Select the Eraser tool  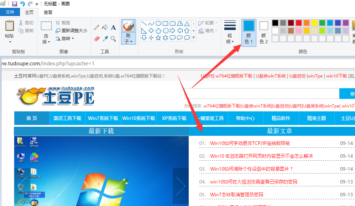(97, 39)
